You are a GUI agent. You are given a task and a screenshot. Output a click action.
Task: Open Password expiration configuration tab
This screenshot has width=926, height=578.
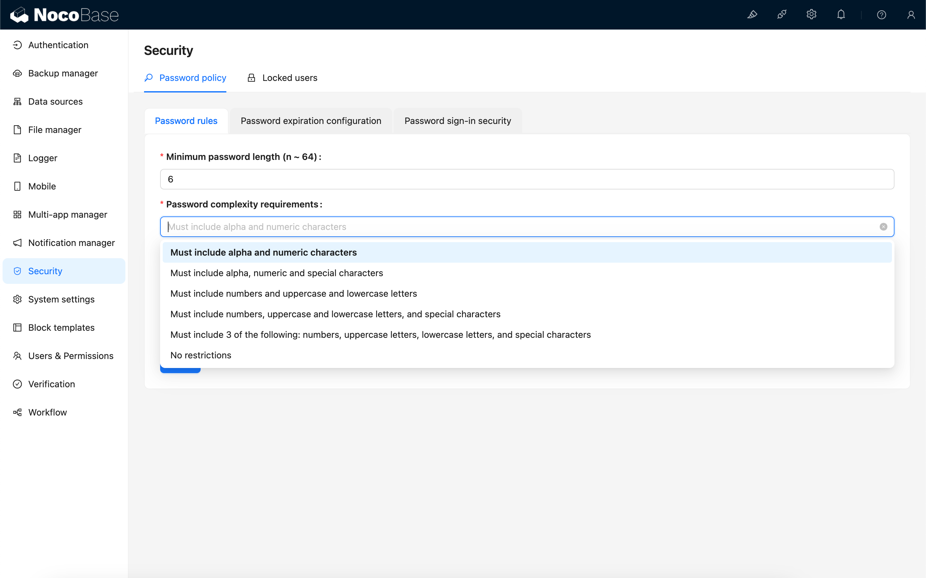tap(311, 121)
